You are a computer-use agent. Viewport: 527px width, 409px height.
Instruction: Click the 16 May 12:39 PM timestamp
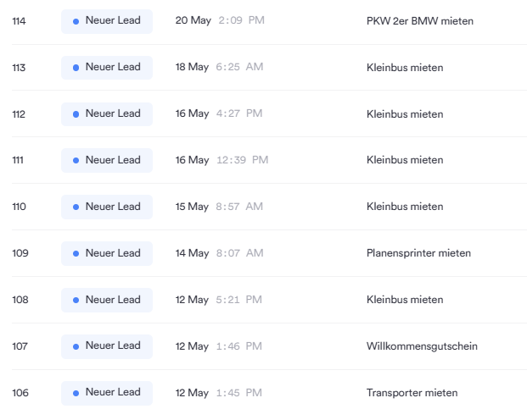(x=221, y=160)
